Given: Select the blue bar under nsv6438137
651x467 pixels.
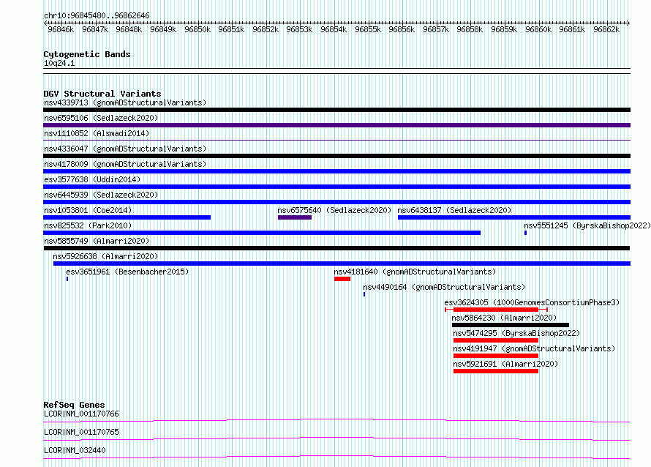Looking at the screenshot, I should (x=514, y=217).
